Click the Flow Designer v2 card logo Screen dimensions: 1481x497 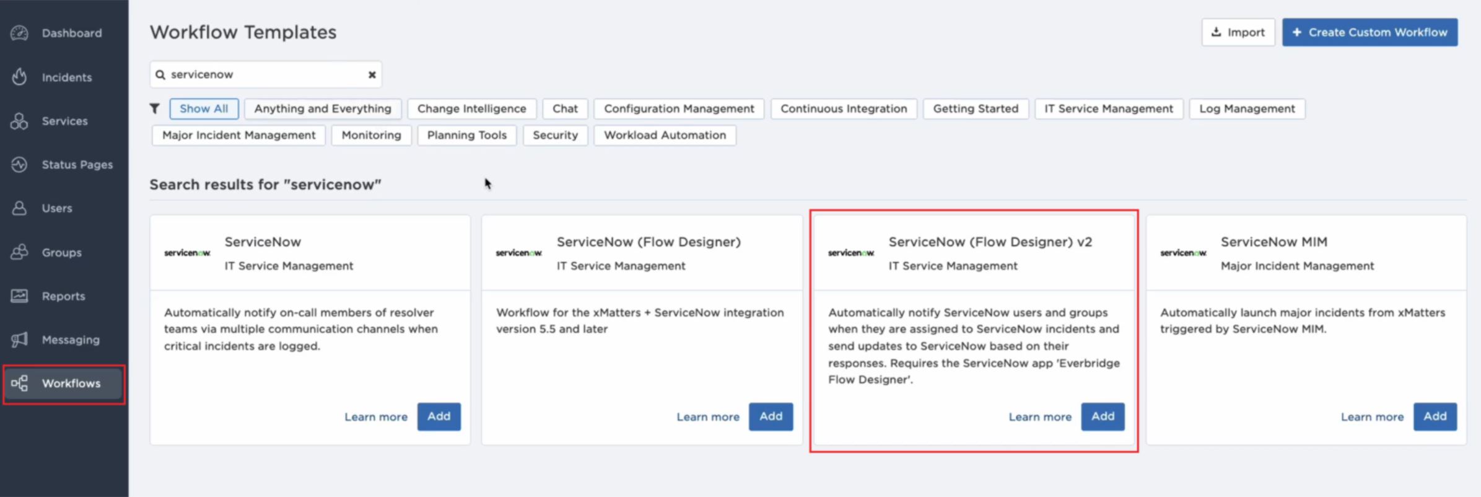[851, 253]
